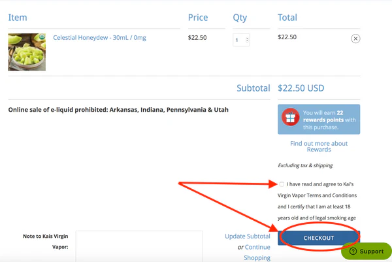The width and height of the screenshot is (392, 262).
Task: Click the blue rewards points banner
Action: (x=319, y=120)
